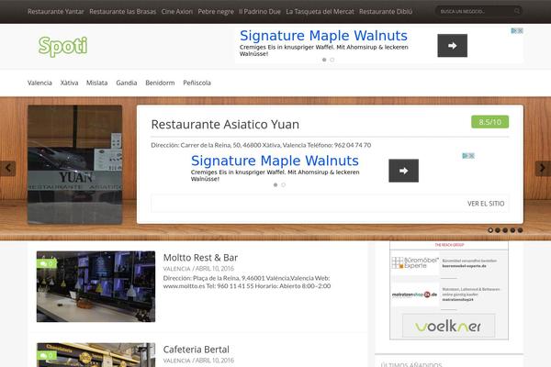The height and width of the screenshot is (367, 551).
Task: Advance the slider with the right arrow
Action: click(543, 168)
